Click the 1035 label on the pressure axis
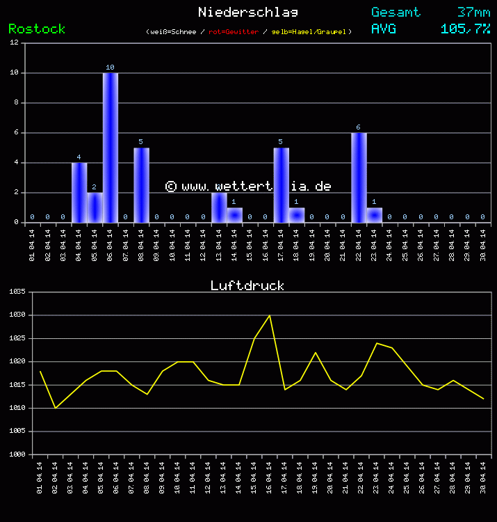Image resolution: width=497 pixels, height=522 pixels. (17, 292)
